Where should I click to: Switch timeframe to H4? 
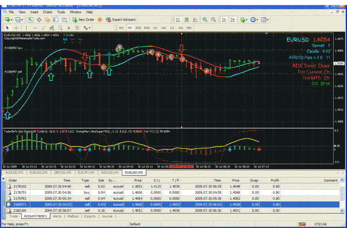click(164, 28)
